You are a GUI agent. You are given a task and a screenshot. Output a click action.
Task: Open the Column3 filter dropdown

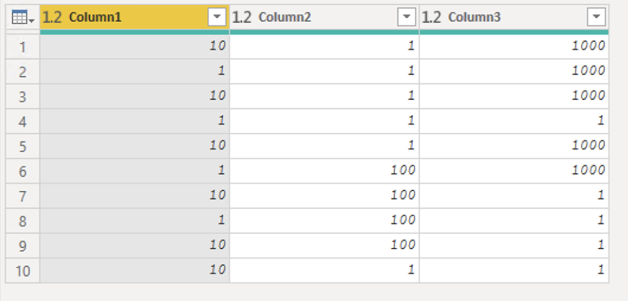click(596, 17)
